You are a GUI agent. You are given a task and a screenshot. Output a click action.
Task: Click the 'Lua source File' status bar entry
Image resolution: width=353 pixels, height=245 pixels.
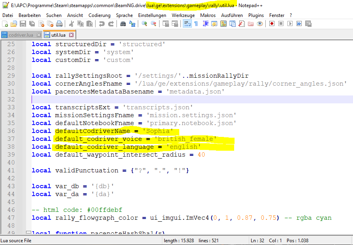coord(16,241)
